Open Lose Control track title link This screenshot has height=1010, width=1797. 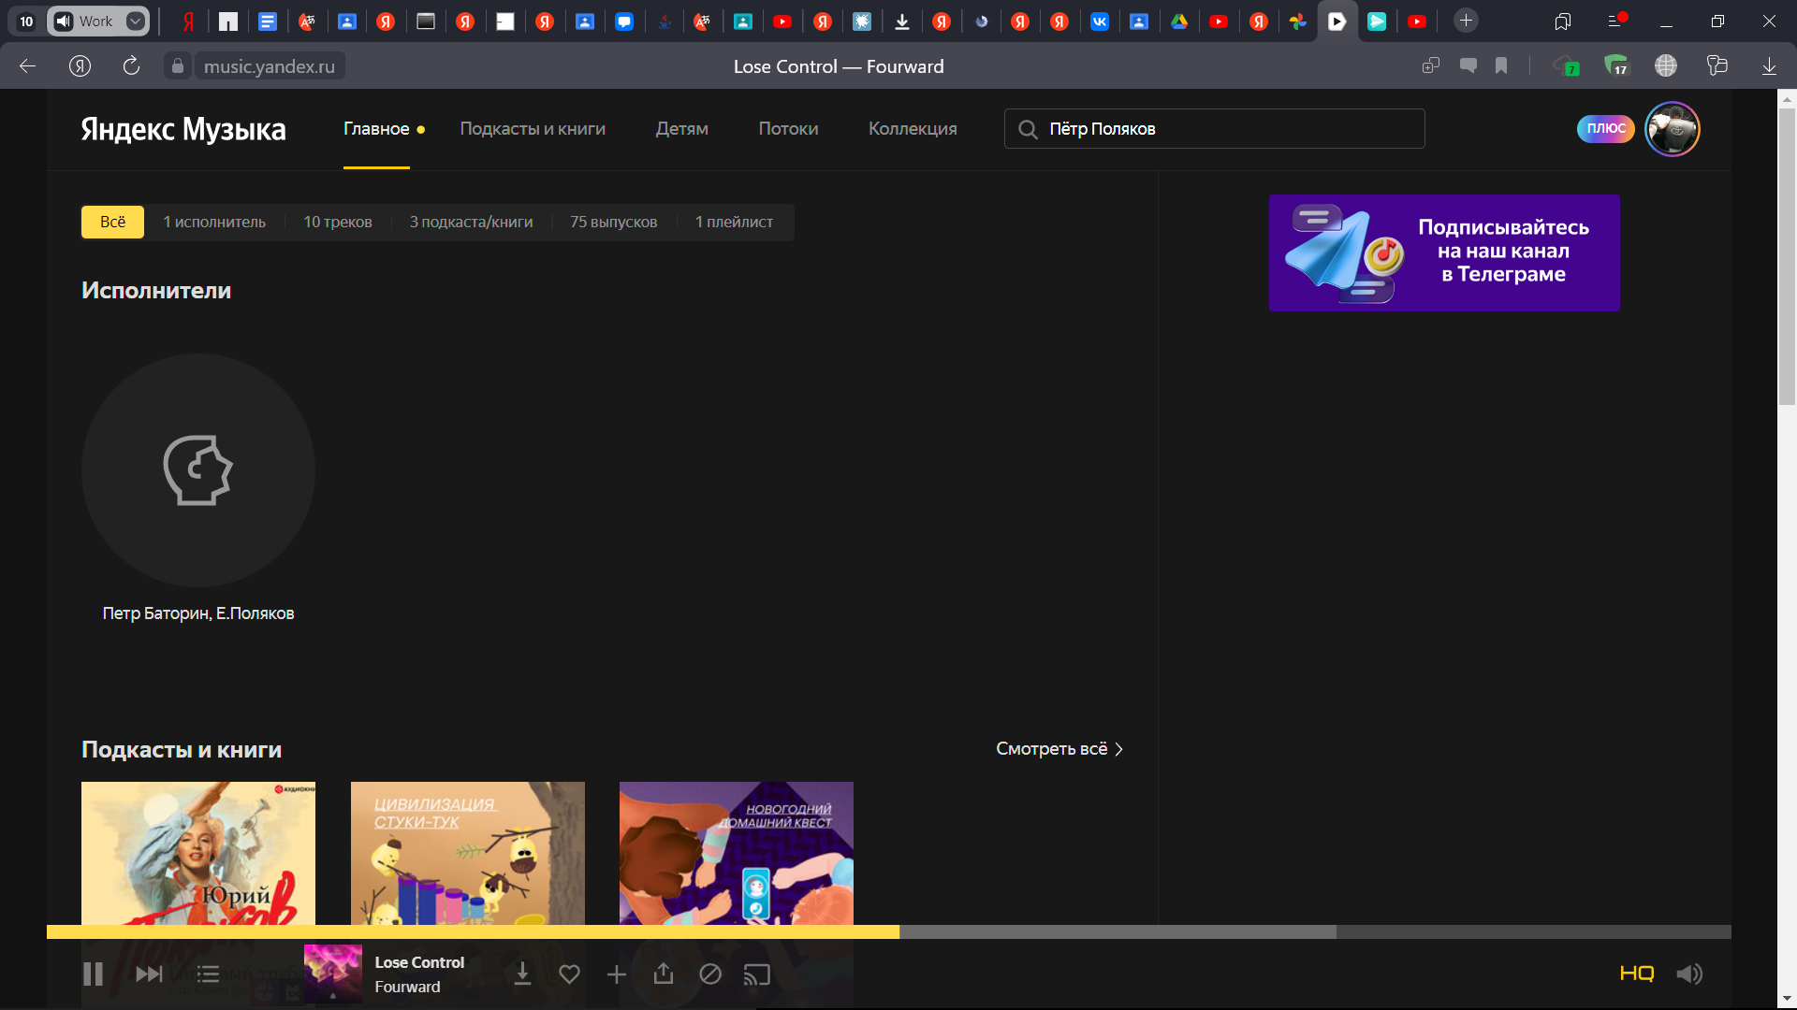pyautogui.click(x=419, y=962)
